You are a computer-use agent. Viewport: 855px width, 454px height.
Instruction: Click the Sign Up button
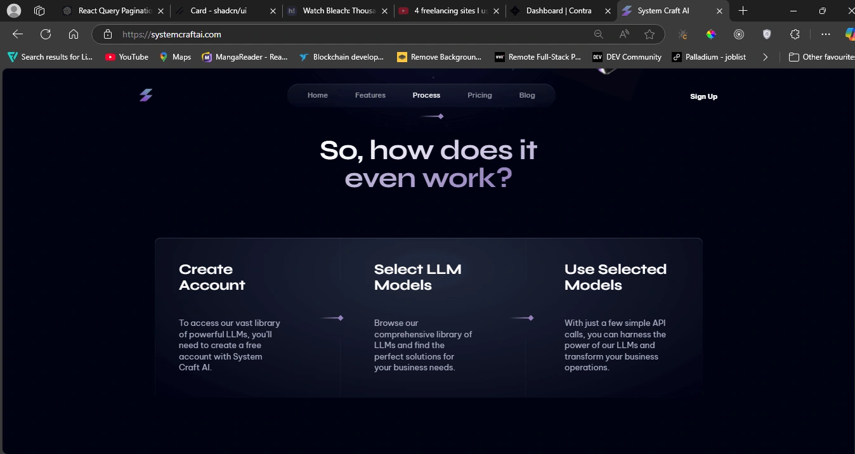[703, 96]
